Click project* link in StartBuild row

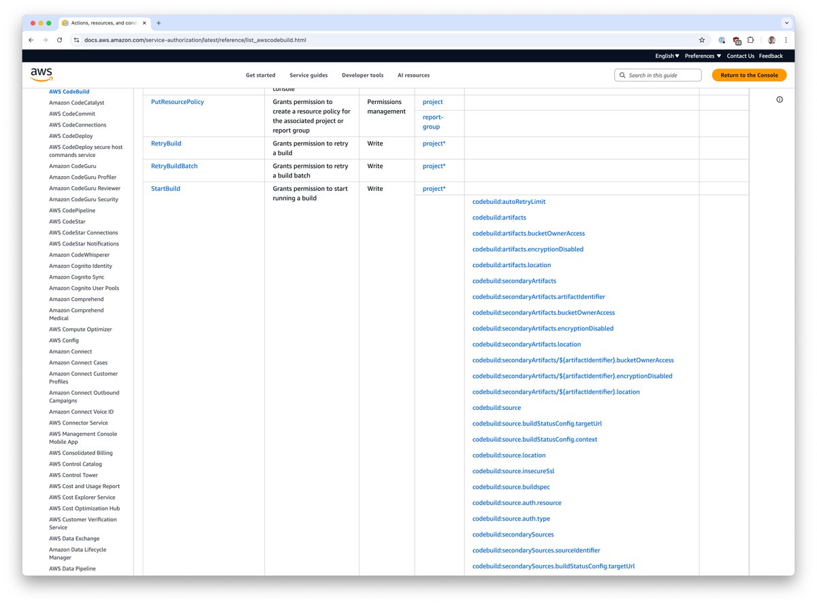click(434, 188)
